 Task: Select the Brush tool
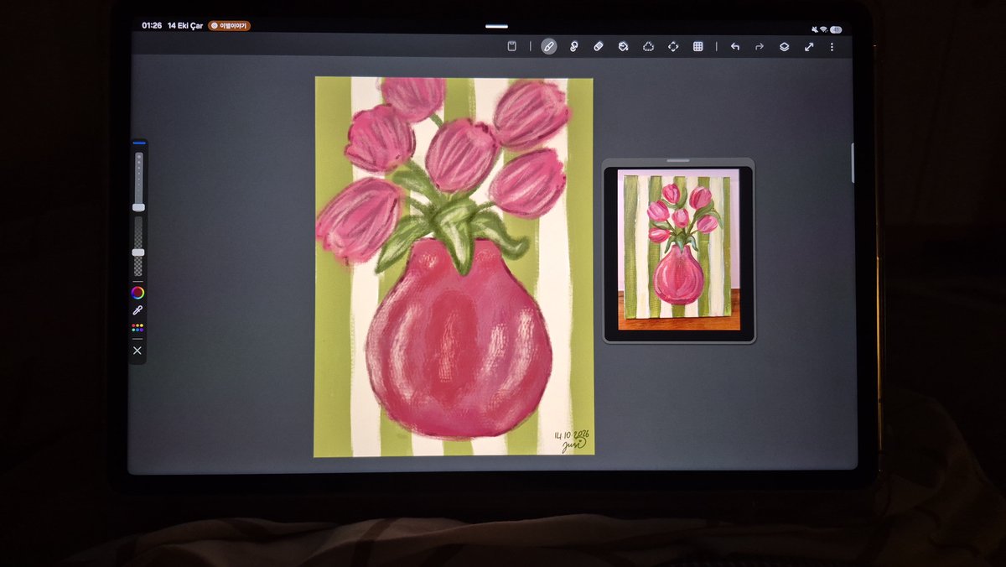point(549,46)
